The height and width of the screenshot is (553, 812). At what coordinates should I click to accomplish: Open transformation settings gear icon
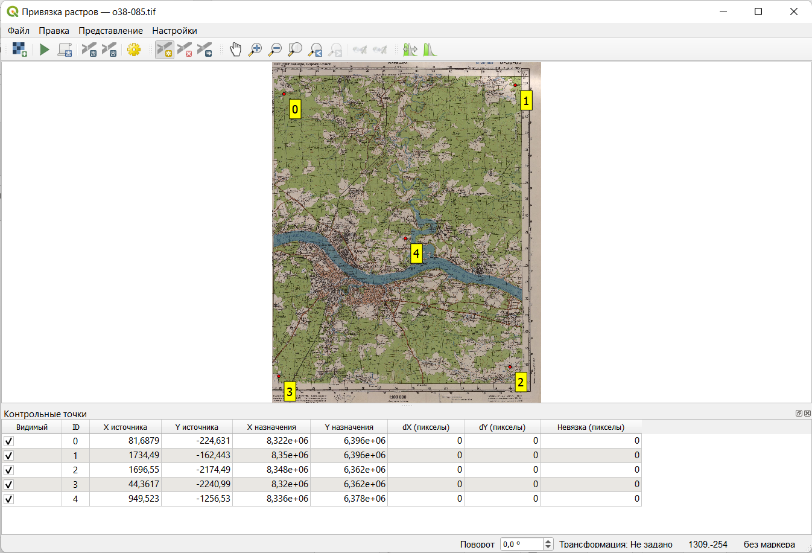point(134,50)
